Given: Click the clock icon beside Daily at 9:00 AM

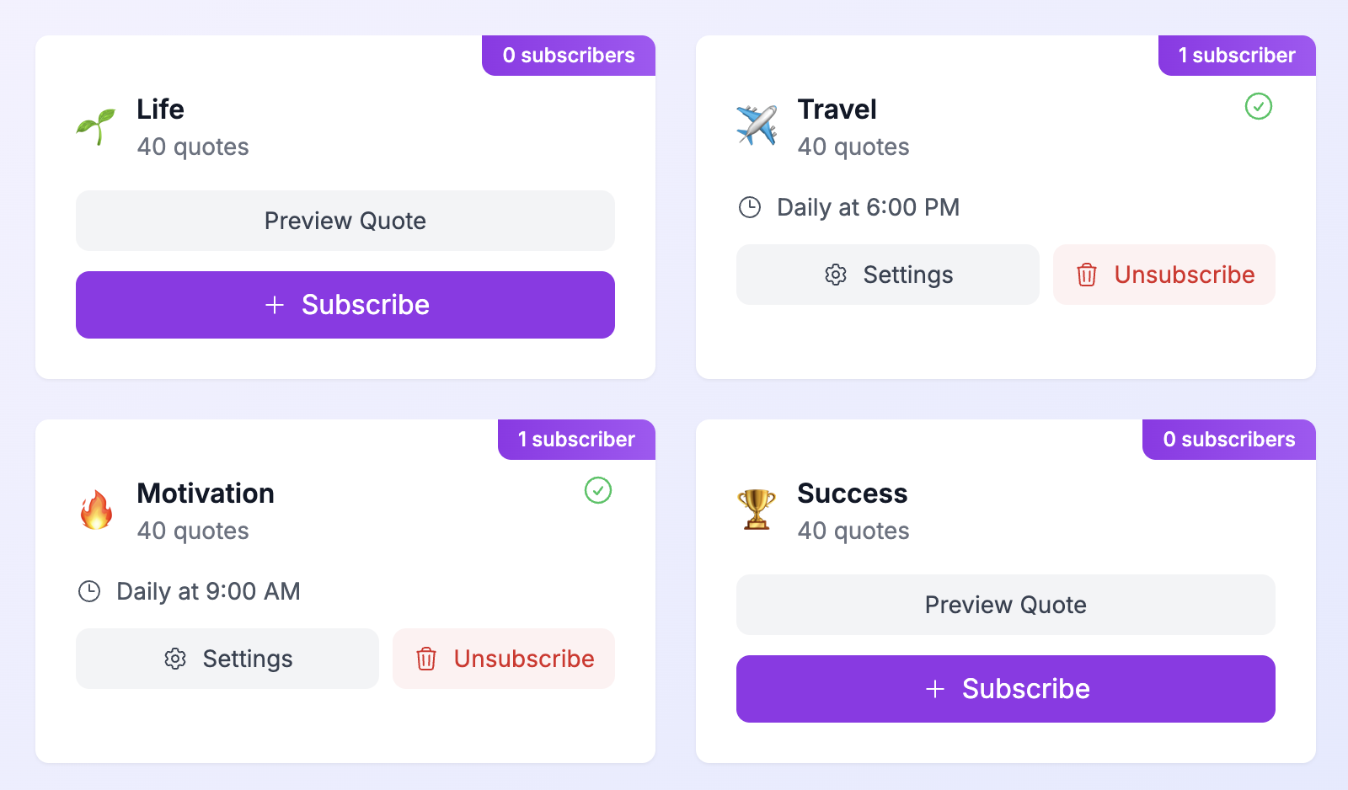Looking at the screenshot, I should pyautogui.click(x=89, y=591).
